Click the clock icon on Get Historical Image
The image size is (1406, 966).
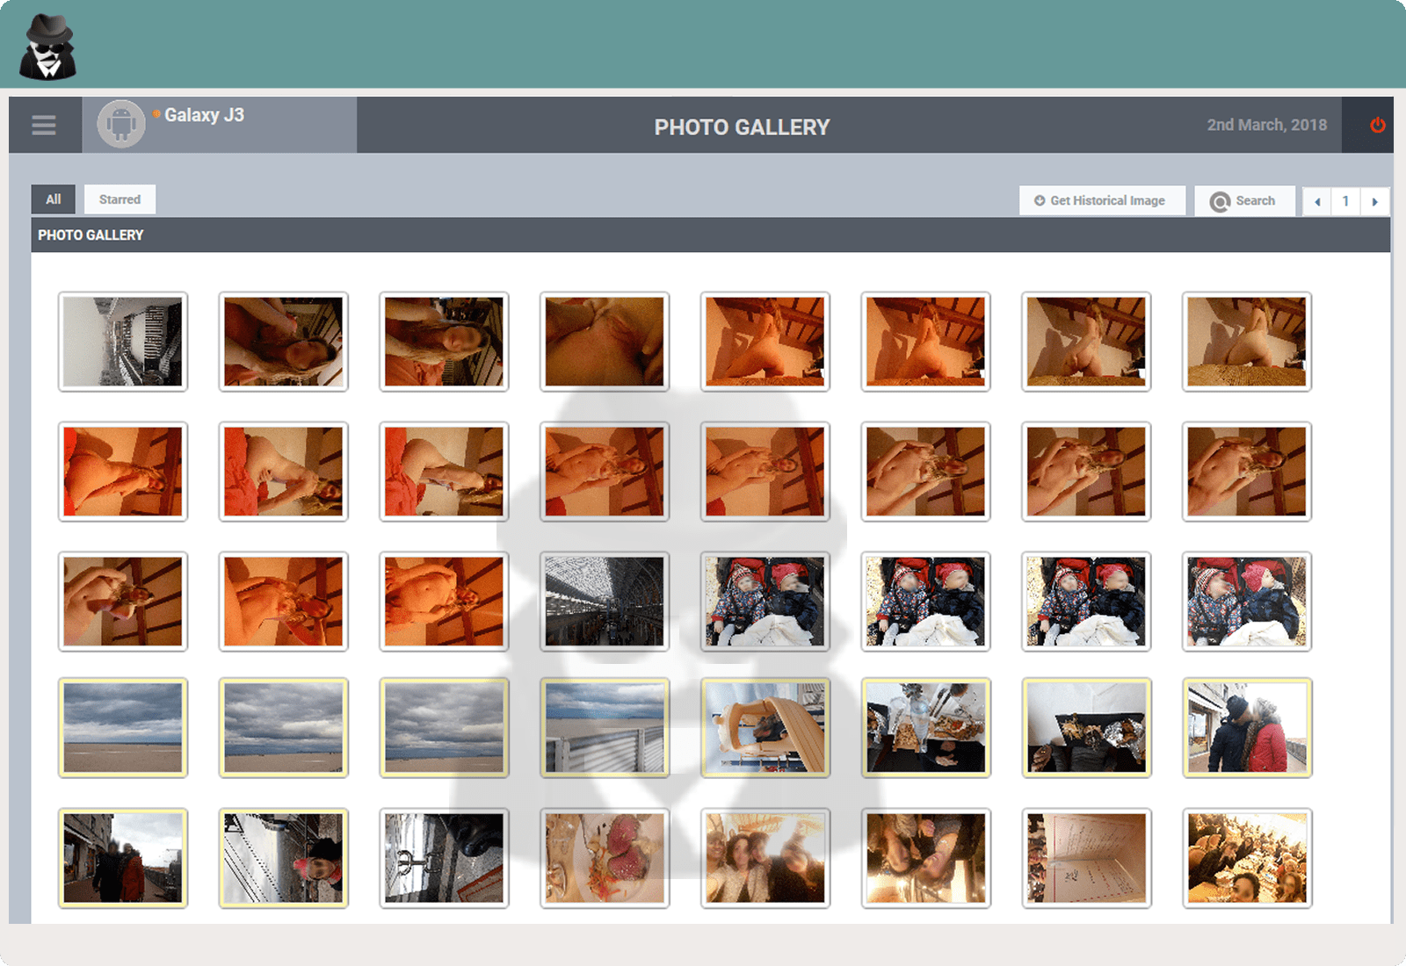1040,200
